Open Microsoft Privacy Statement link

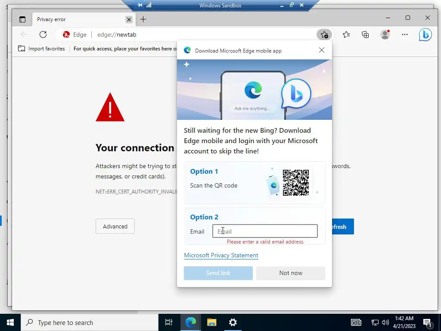click(x=221, y=255)
